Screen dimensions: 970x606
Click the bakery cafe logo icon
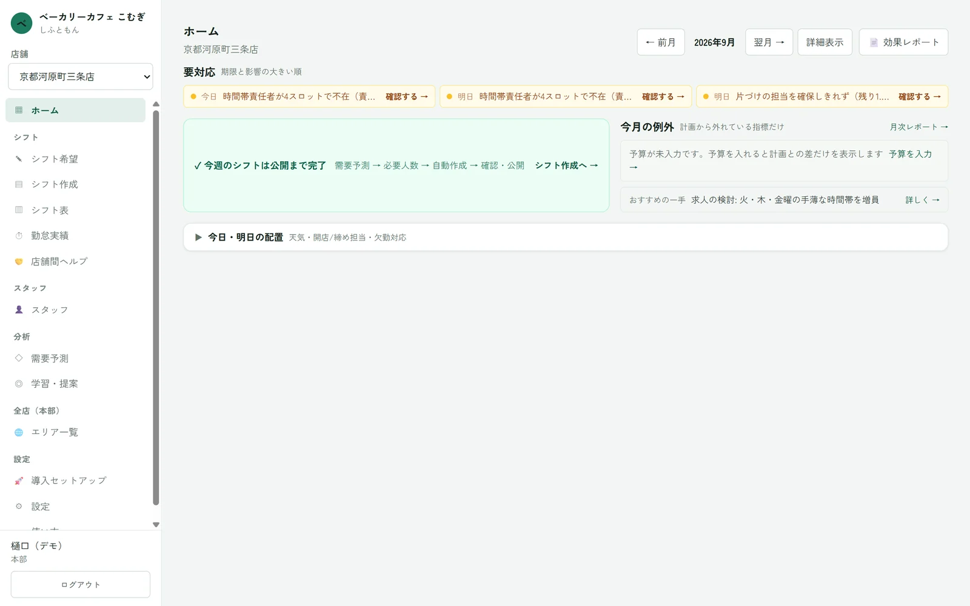[x=22, y=23]
